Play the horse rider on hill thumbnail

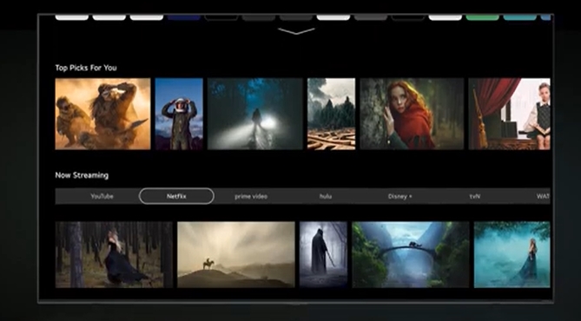(236, 254)
